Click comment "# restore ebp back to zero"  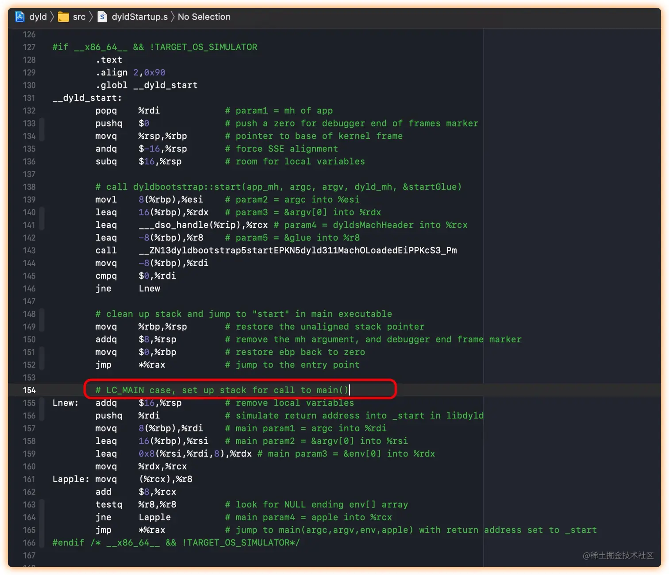[295, 352]
